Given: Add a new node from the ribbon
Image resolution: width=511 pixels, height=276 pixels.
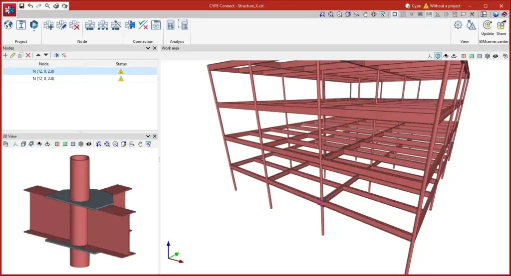Looking at the screenshot, I should coord(49,25).
